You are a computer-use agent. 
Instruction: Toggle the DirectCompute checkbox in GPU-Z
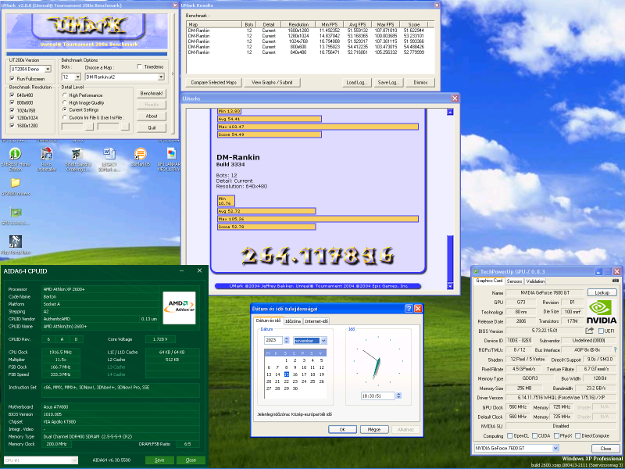[577, 436]
